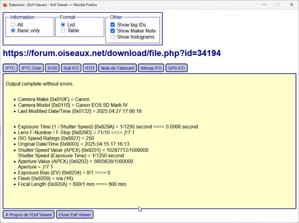This screenshot has width=299, height=223.
Task: Go to IFD0 section
Action: [x=52, y=68]
